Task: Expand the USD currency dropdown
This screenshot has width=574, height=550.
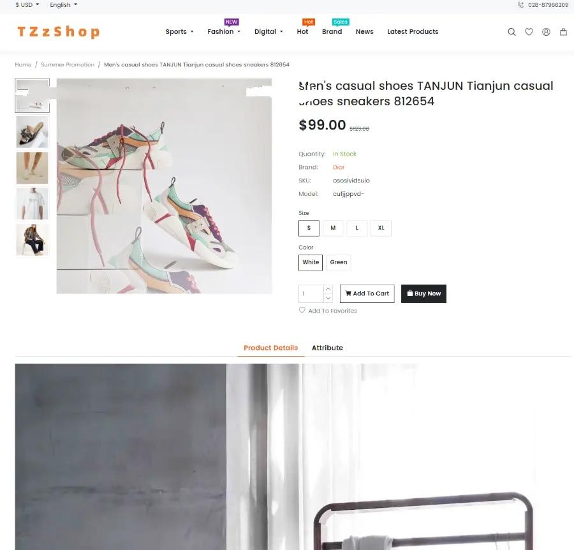Action: [x=27, y=4]
